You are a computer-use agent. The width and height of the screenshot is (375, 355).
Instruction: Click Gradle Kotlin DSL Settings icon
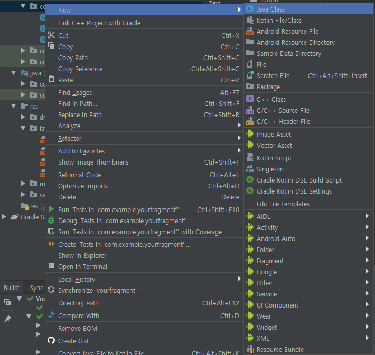click(250, 190)
